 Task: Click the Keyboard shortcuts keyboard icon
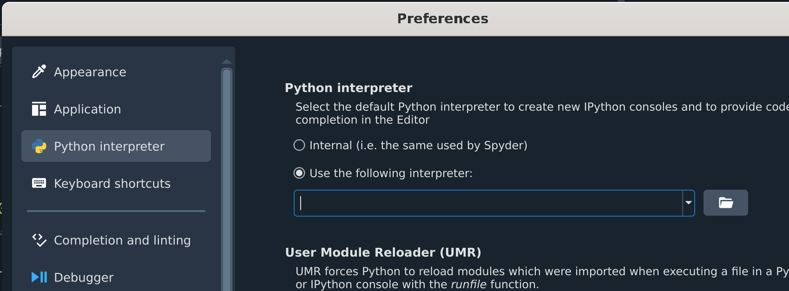[39, 183]
